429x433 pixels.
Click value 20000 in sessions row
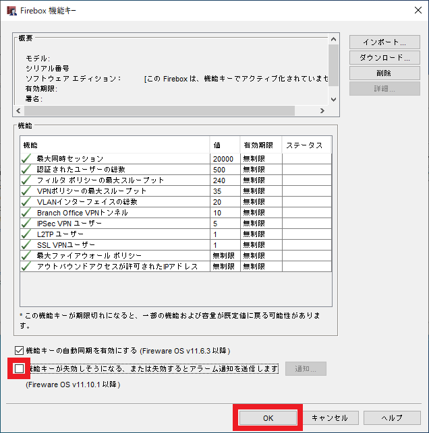click(223, 159)
